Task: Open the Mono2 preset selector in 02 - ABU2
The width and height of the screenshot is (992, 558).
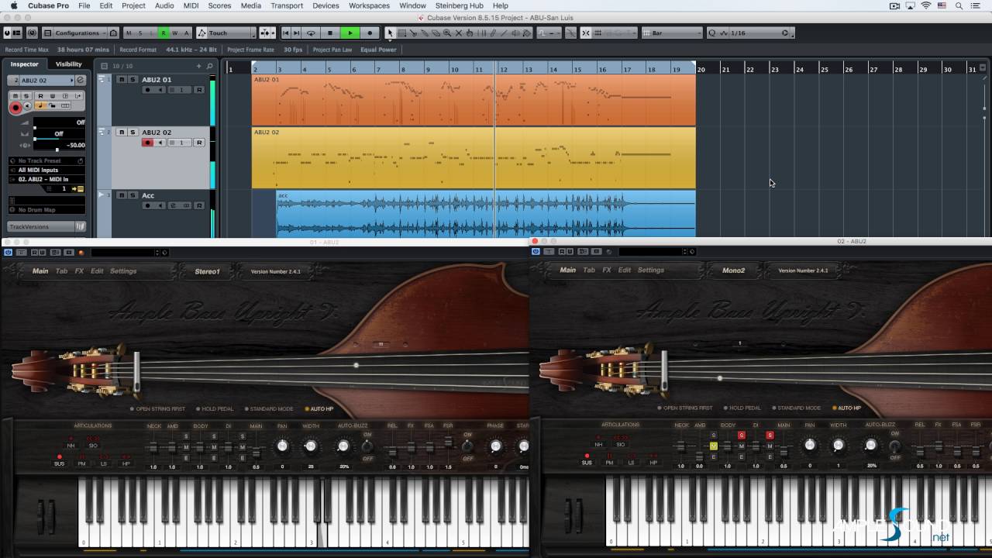Action: [733, 270]
